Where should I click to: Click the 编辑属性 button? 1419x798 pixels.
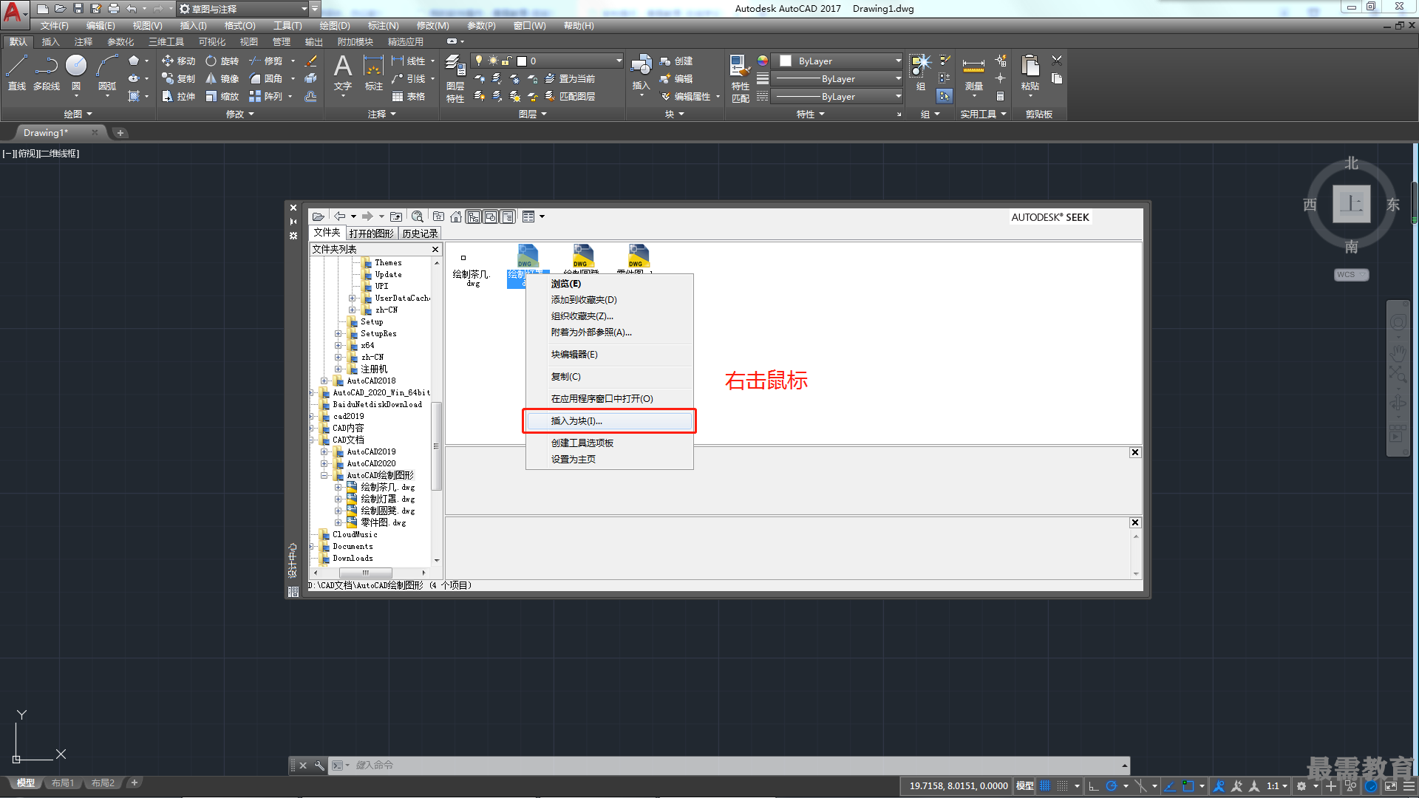point(685,96)
